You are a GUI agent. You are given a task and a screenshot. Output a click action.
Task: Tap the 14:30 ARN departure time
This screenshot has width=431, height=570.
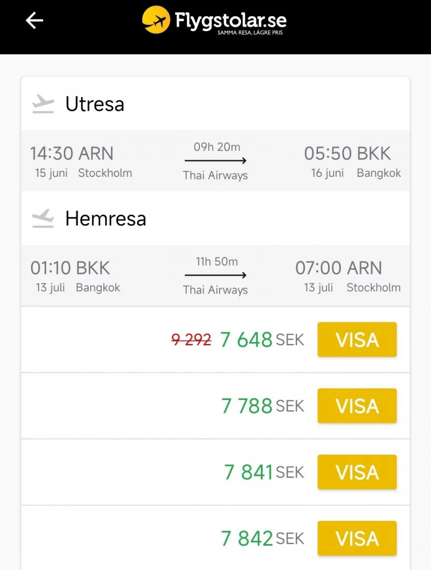72,154
